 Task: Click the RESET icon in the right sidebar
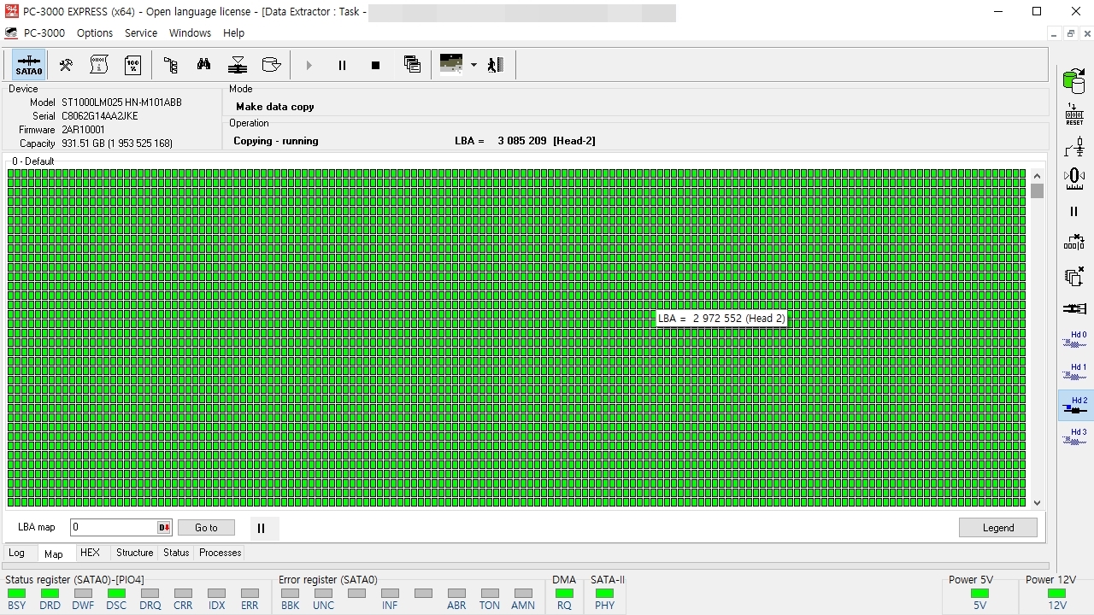click(x=1074, y=114)
